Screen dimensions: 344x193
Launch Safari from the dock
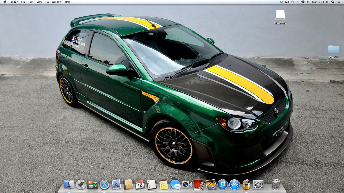click(x=104, y=184)
